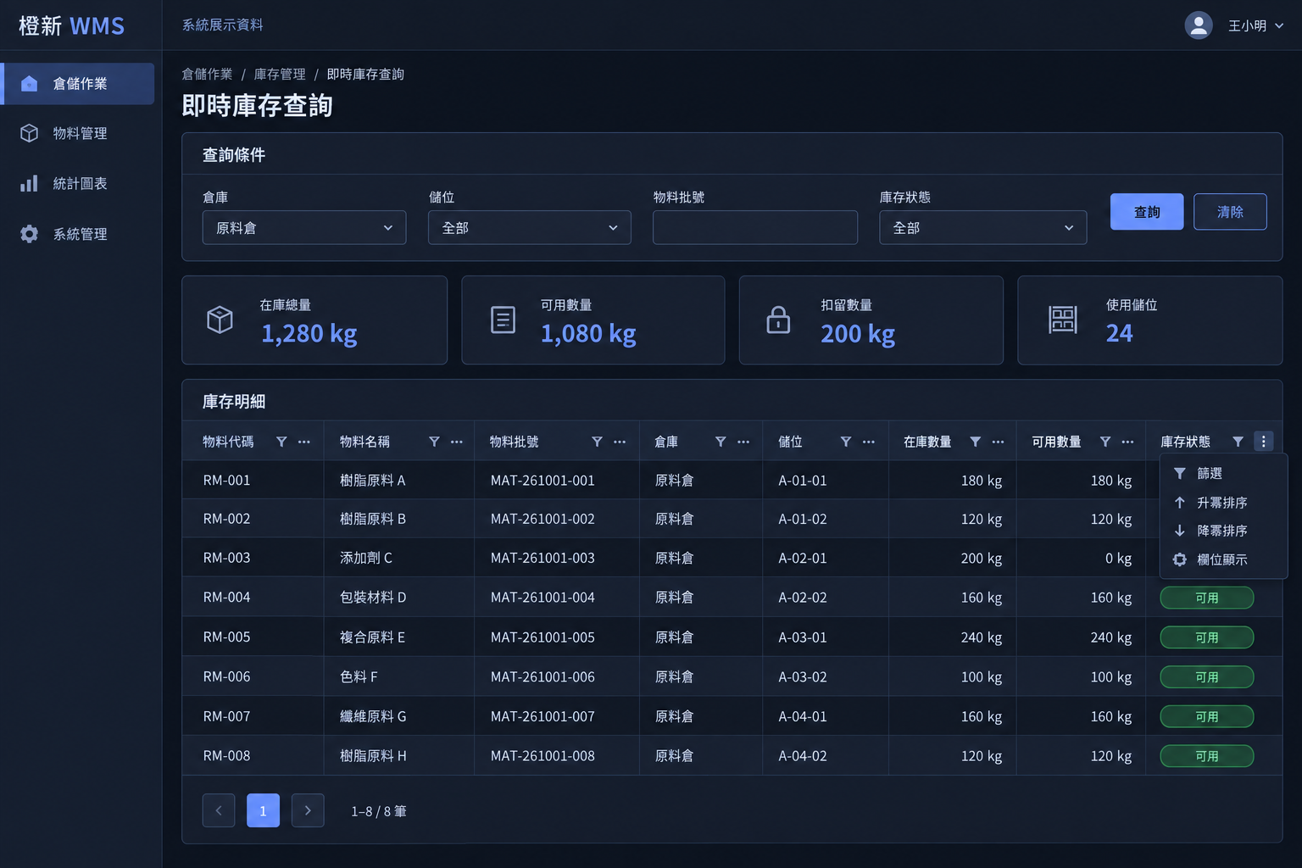Viewport: 1302px width, 868px height.
Task: Open 系統管理 in the sidebar
Action: pyautogui.click(x=79, y=234)
